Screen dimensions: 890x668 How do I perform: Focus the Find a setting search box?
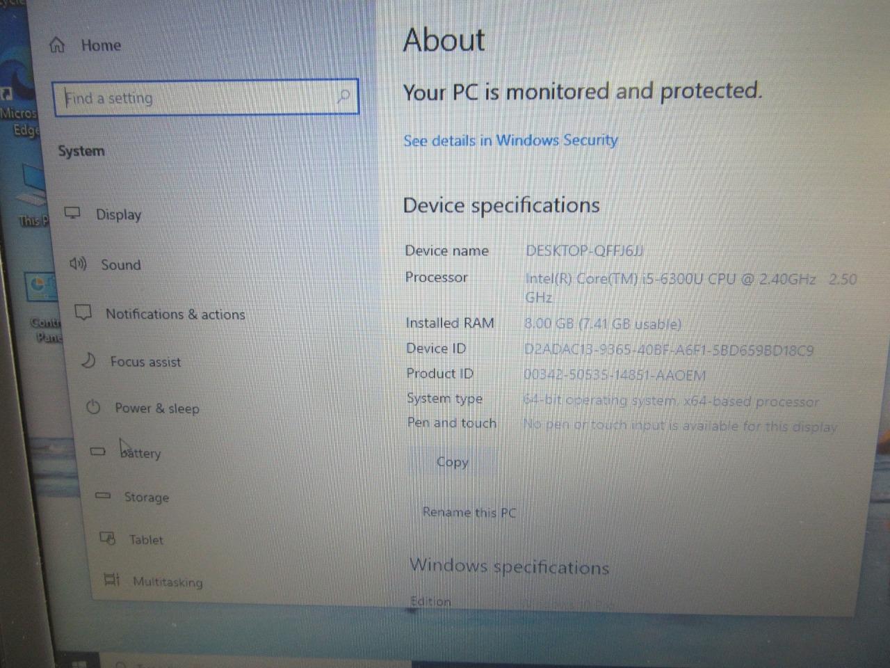tap(206, 97)
